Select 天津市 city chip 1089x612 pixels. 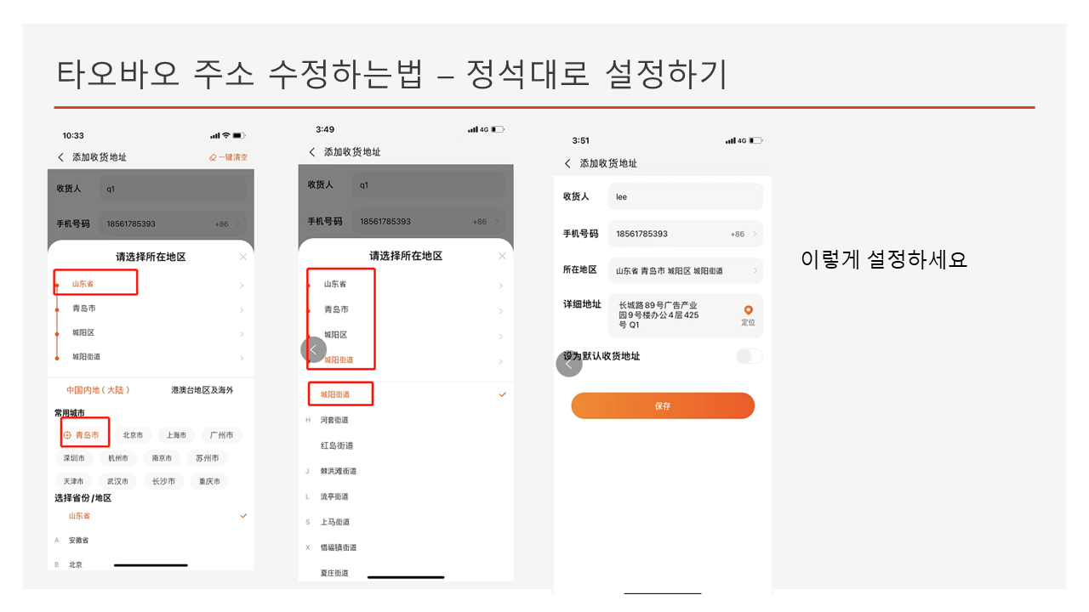[x=74, y=481]
